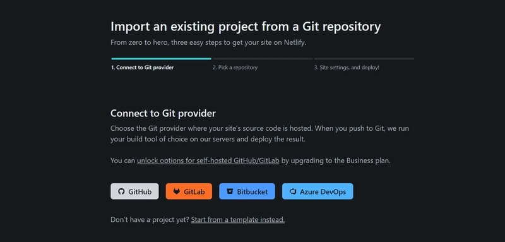Go to step 2. Pick a repository
The width and height of the screenshot is (505, 242).
(235, 68)
